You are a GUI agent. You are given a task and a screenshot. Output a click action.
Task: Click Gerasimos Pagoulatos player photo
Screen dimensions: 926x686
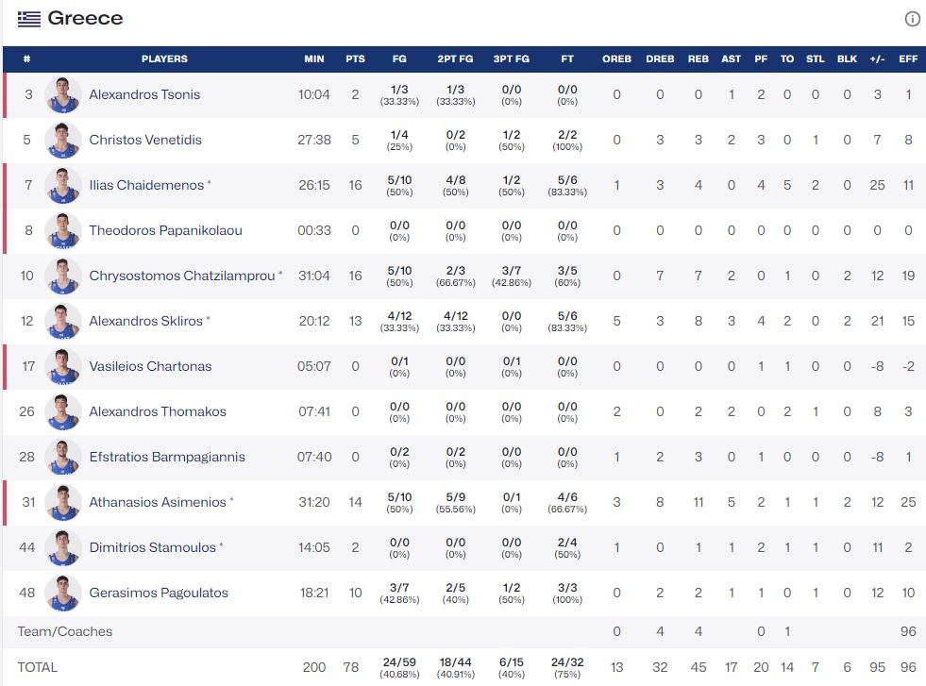63,594
